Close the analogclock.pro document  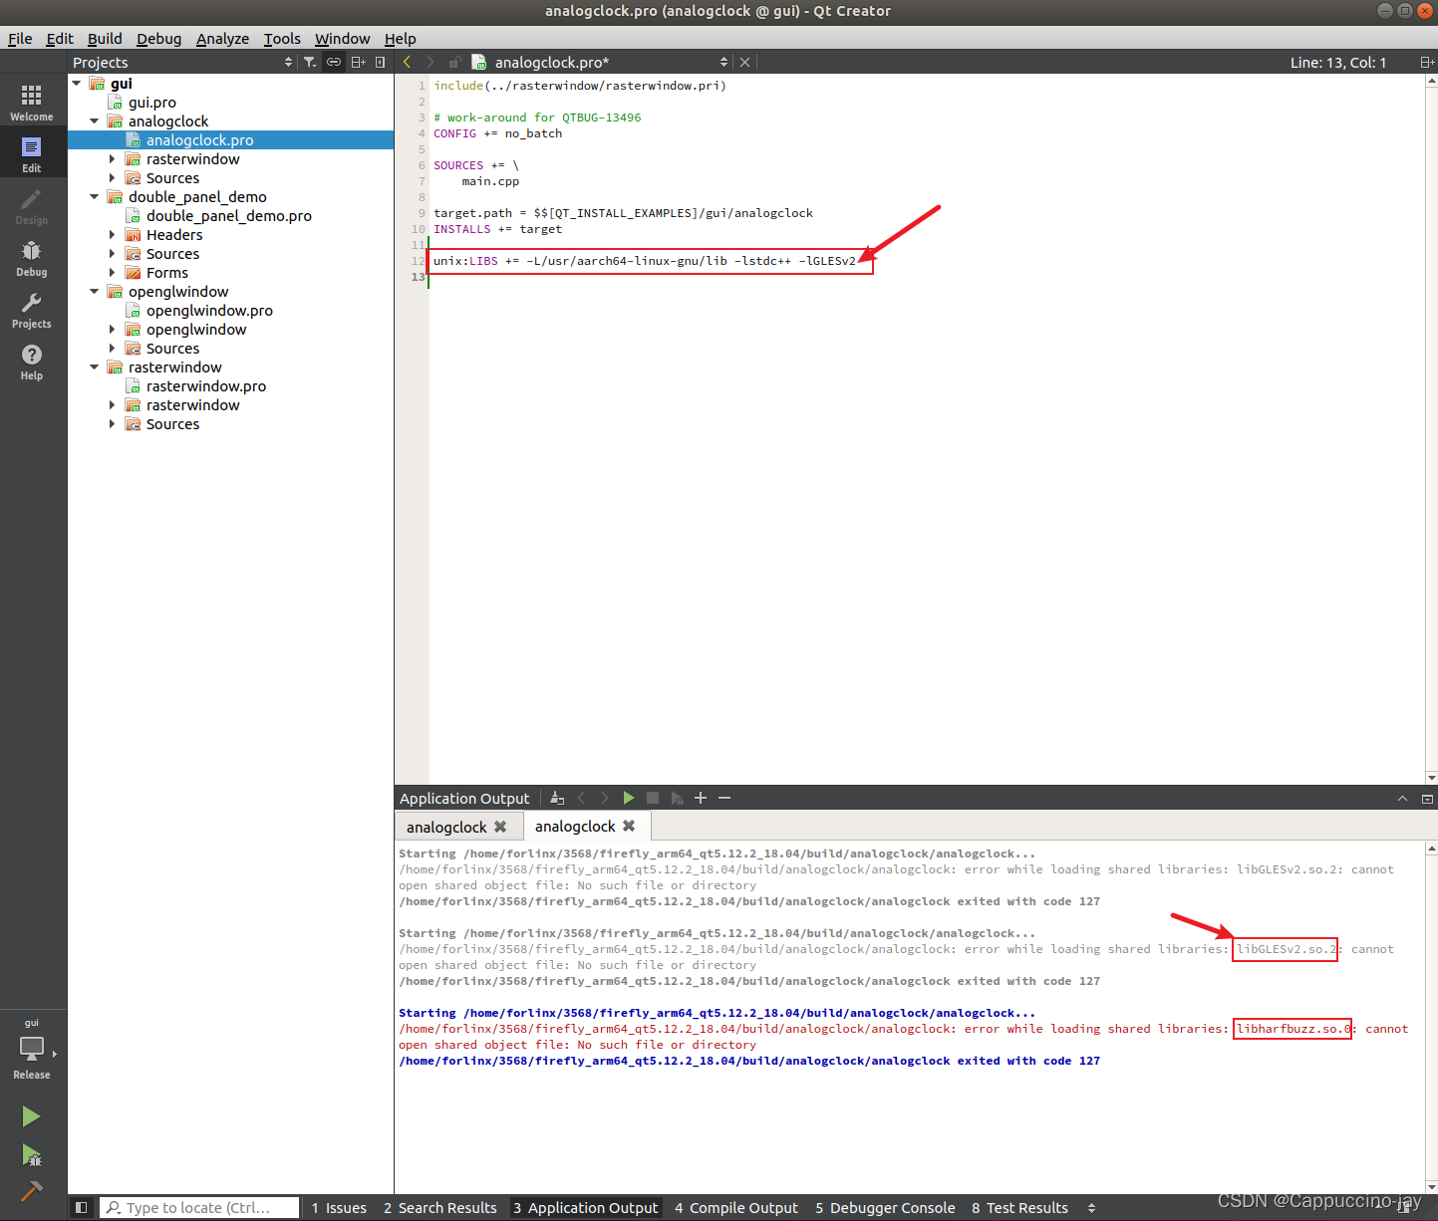(x=744, y=62)
